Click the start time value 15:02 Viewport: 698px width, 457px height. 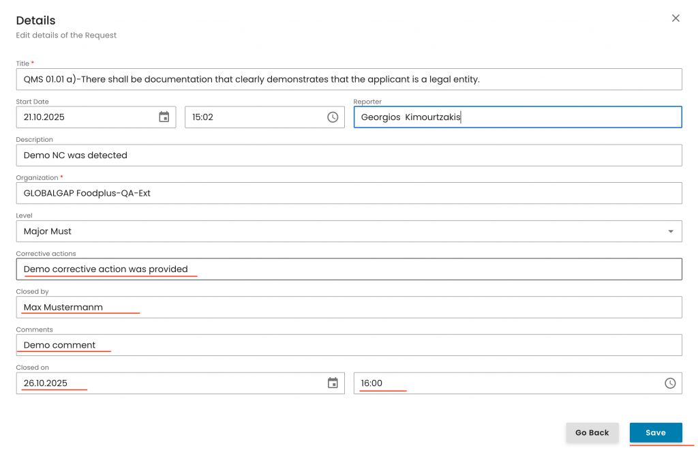[203, 117]
